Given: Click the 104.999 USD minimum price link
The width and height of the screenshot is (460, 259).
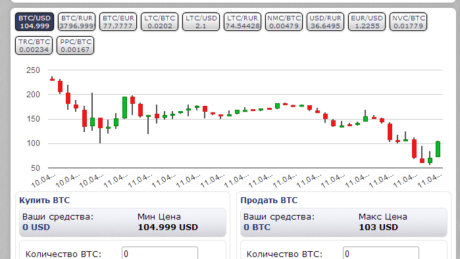Looking at the screenshot, I should 168,227.
